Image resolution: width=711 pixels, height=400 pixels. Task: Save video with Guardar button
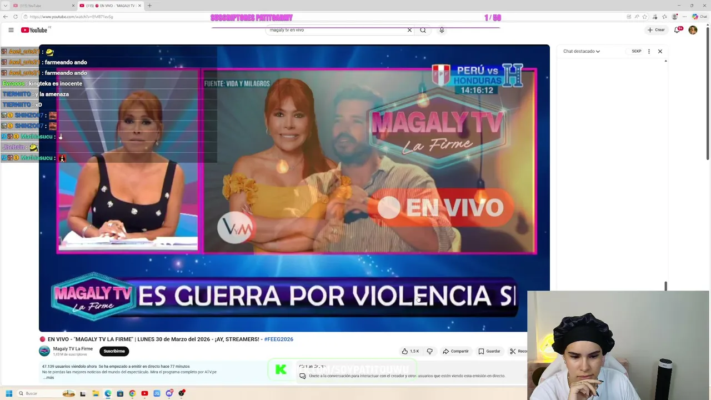(x=489, y=351)
